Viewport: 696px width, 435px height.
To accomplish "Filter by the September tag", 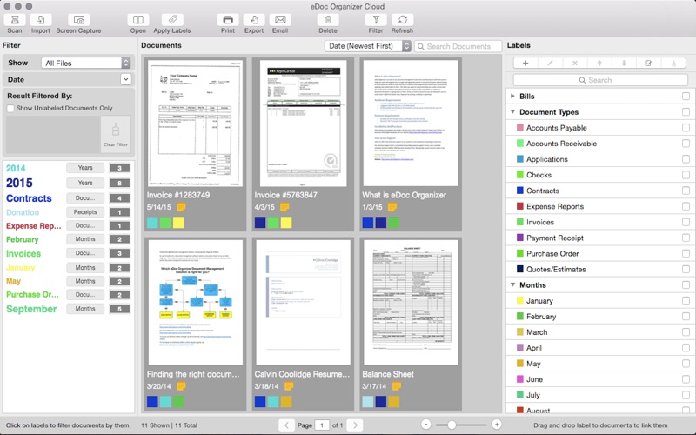I will click(31, 309).
